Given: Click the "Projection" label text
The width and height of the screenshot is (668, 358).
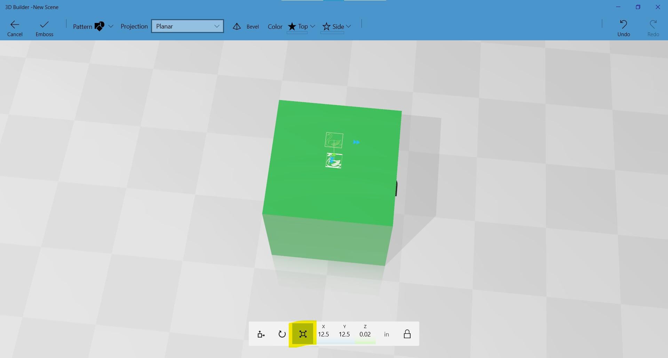Looking at the screenshot, I should [134, 26].
